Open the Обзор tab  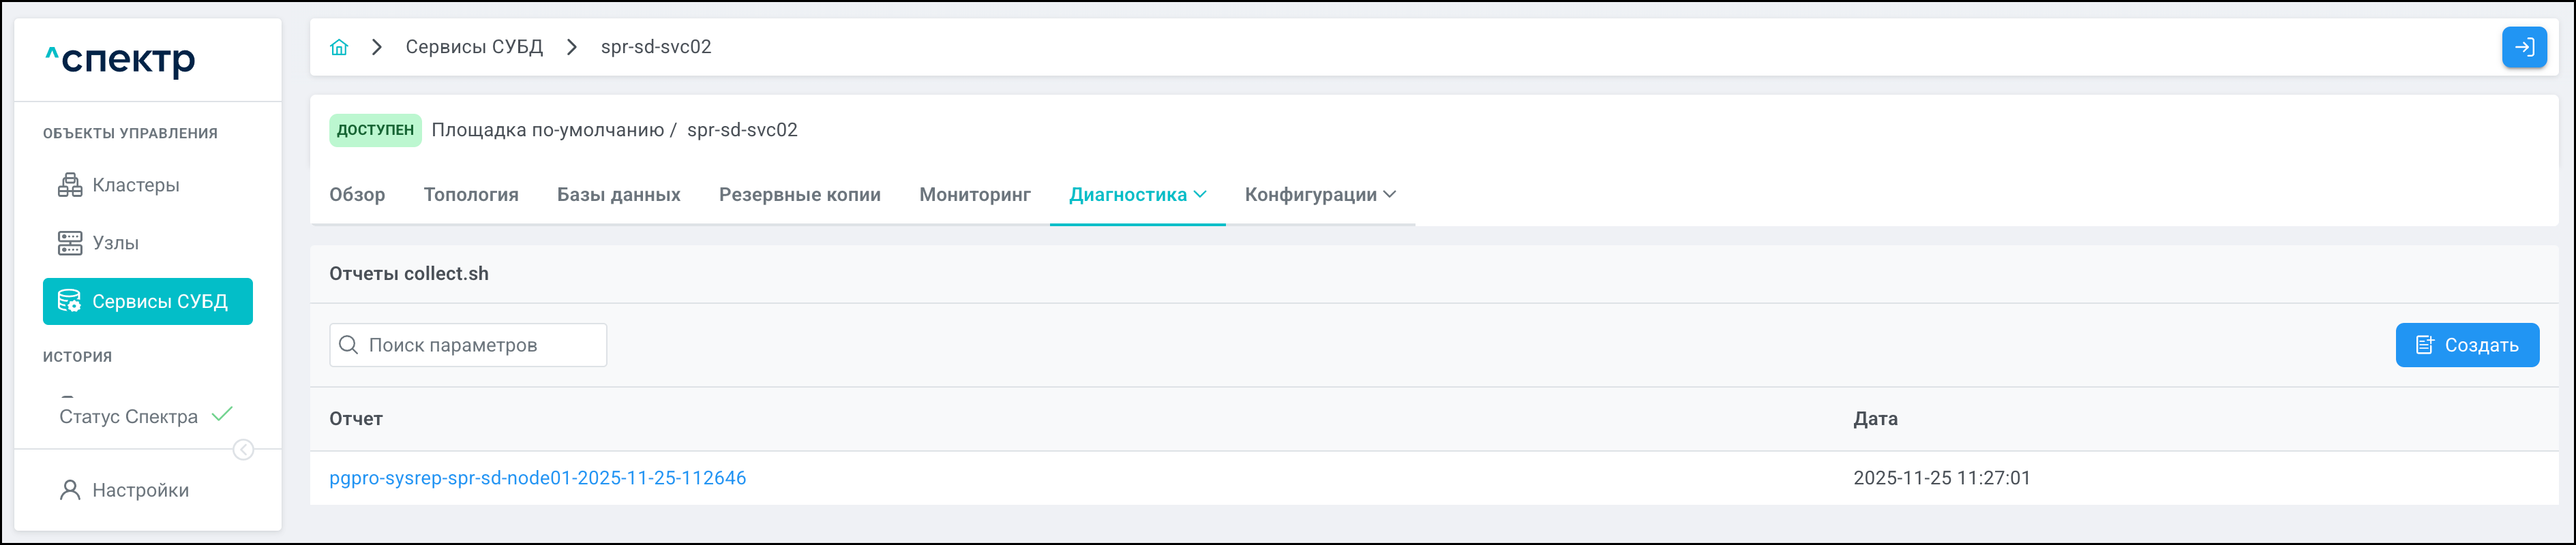click(x=357, y=195)
